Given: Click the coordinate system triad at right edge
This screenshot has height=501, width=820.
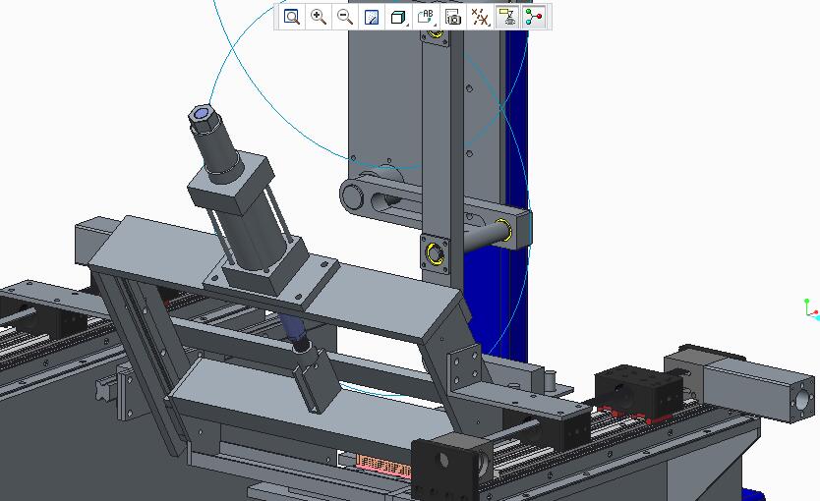Looking at the screenshot, I should [810, 310].
